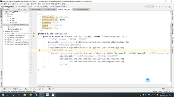Open Project Structure toolbar icon
The image size is (174, 97).
[x=169, y=7]
